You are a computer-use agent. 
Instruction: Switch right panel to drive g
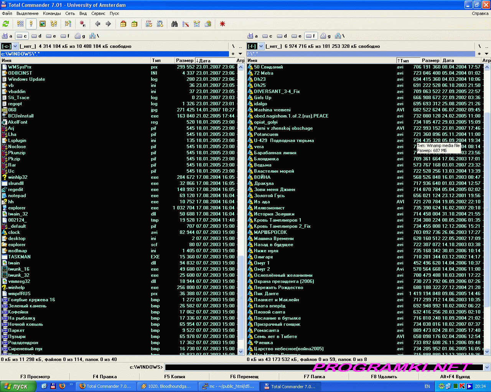[326, 36]
